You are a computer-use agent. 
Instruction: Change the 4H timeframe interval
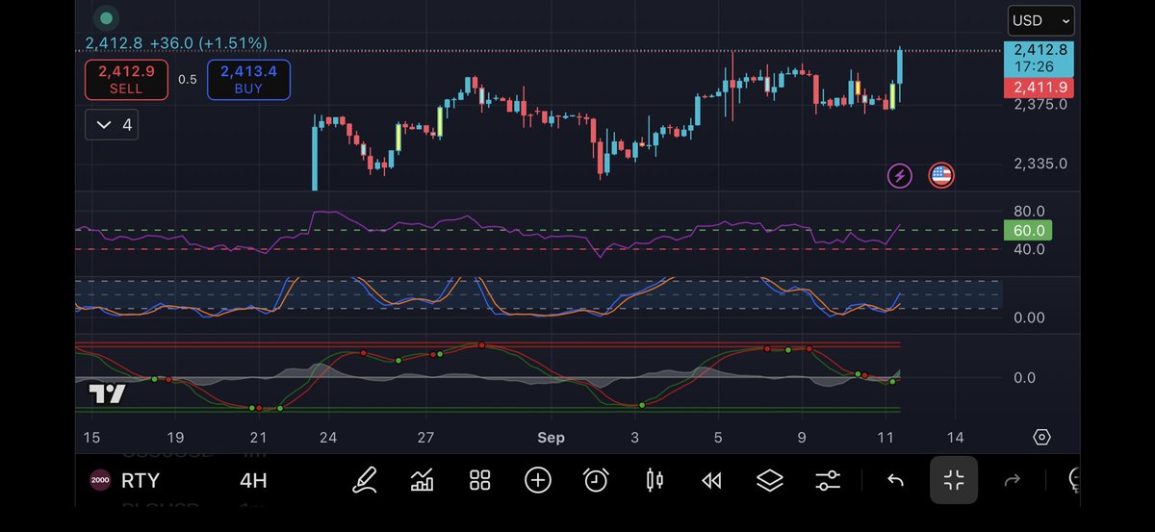253,480
